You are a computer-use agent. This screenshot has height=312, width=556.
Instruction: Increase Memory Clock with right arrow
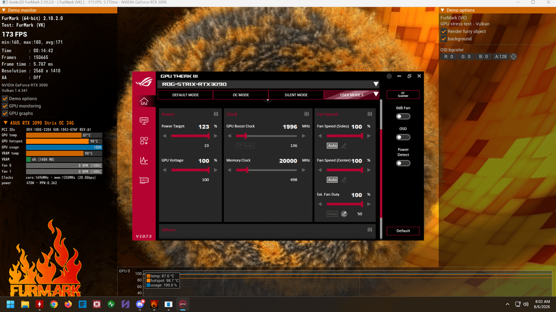pos(304,170)
